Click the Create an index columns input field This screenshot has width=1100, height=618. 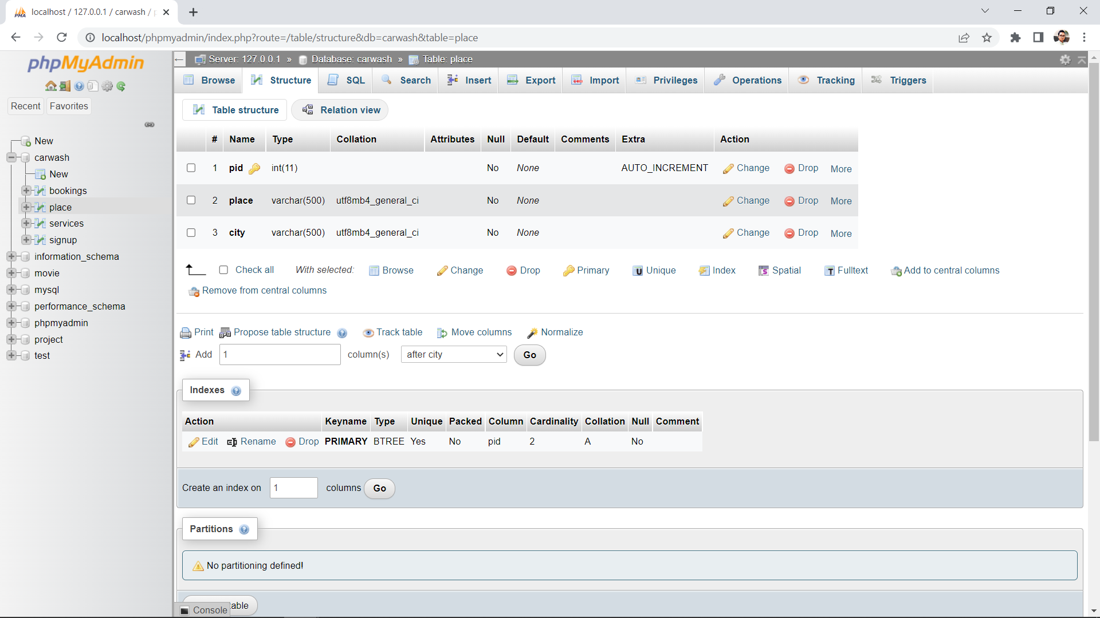[x=293, y=488]
